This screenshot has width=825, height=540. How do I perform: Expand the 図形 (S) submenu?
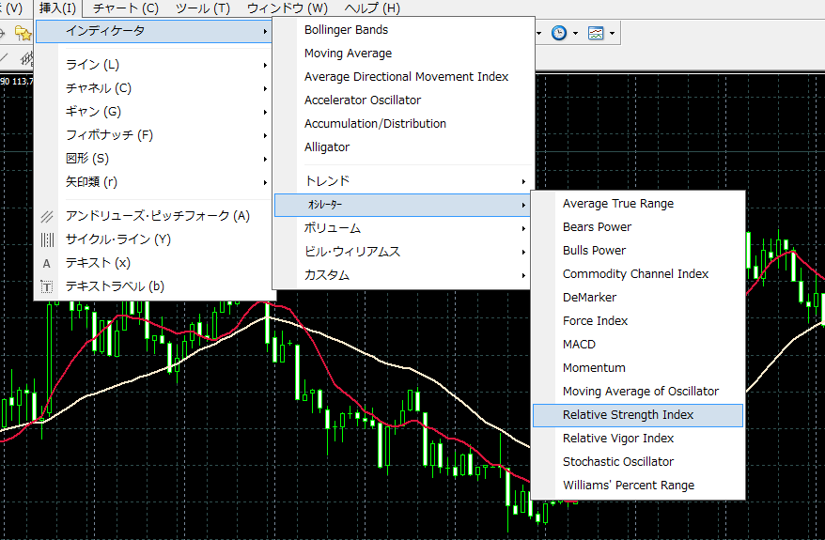[x=154, y=159]
